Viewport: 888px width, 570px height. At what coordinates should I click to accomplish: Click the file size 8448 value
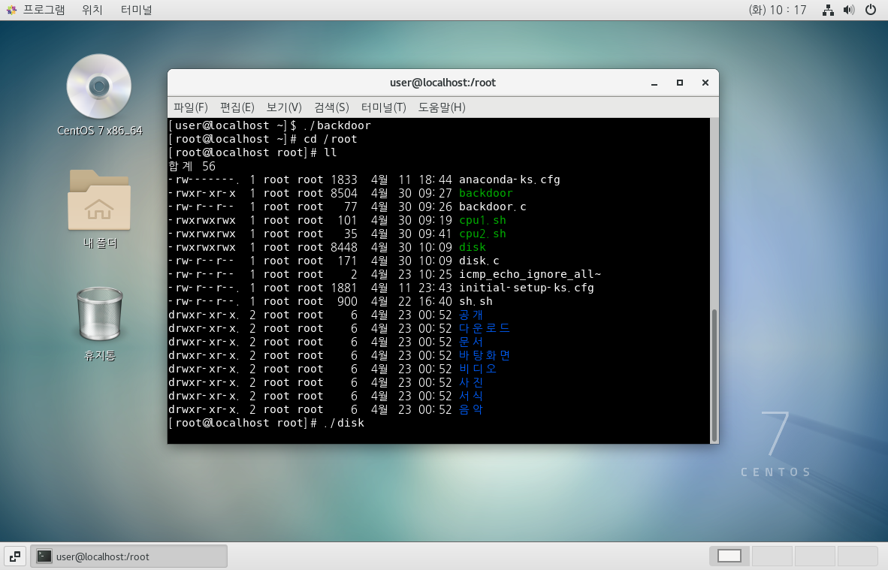tap(344, 247)
